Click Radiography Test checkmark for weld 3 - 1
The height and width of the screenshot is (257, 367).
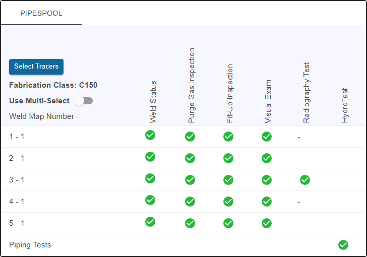305,180
